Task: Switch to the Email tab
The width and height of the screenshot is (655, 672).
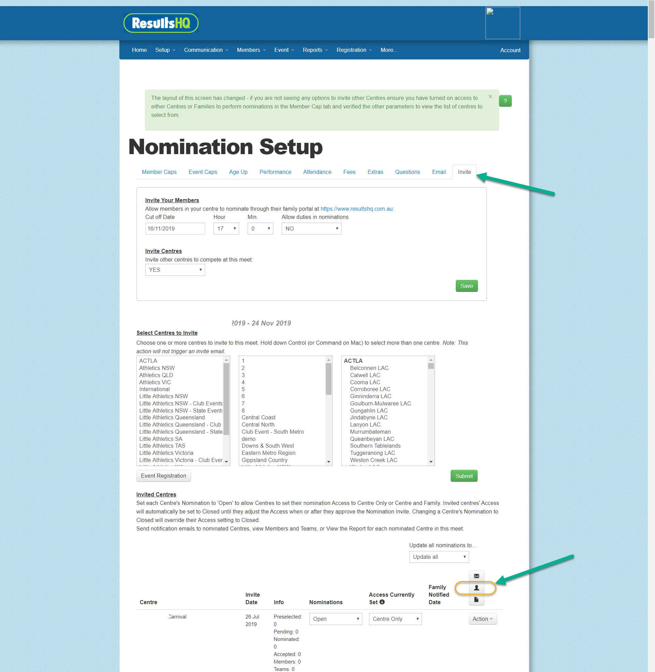Action: pyautogui.click(x=439, y=172)
